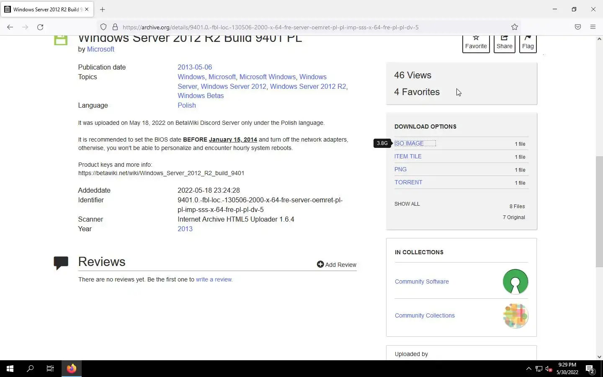This screenshot has width=603, height=377.
Task: Download the ISO IMAGE file
Action: coord(409,143)
